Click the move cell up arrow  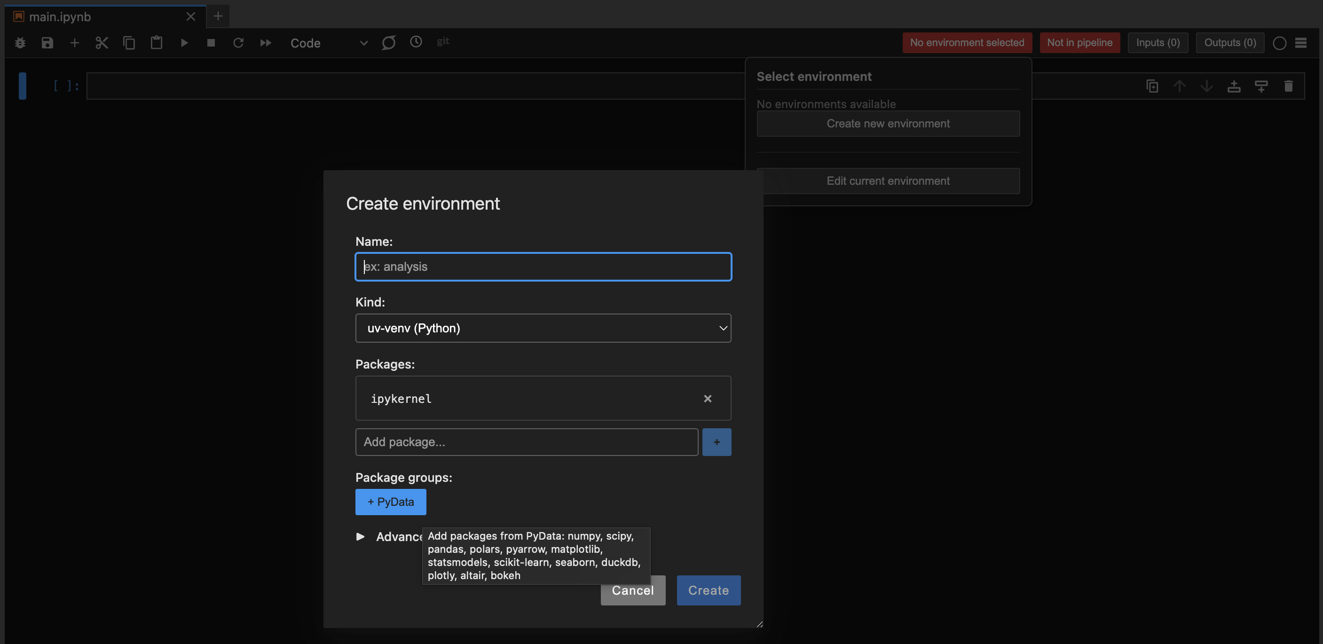point(1179,86)
